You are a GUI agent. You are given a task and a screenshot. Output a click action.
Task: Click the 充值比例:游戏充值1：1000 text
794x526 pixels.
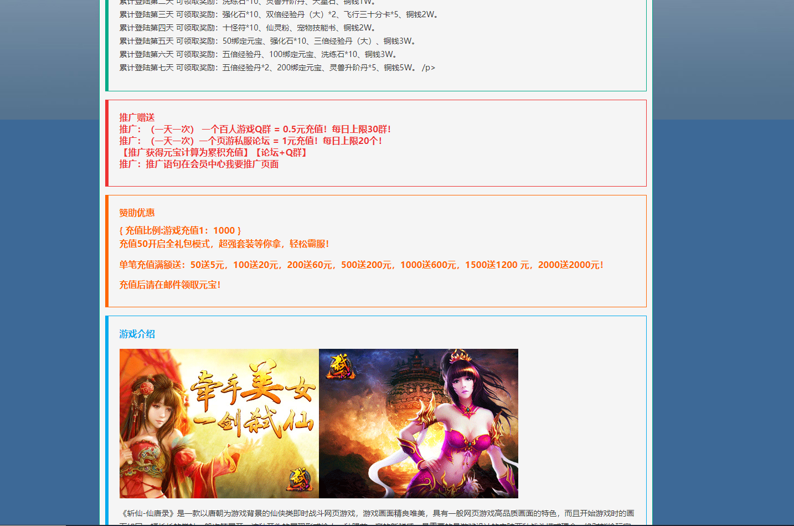point(180,230)
